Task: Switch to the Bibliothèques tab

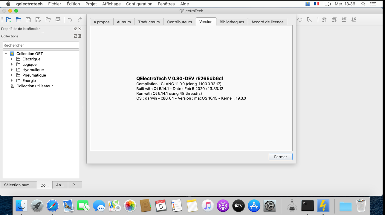Action: (x=232, y=22)
